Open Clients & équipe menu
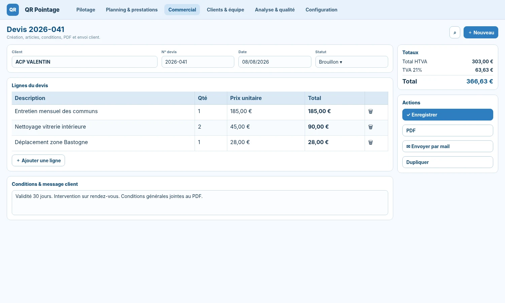This screenshot has height=303, width=505. 226,10
